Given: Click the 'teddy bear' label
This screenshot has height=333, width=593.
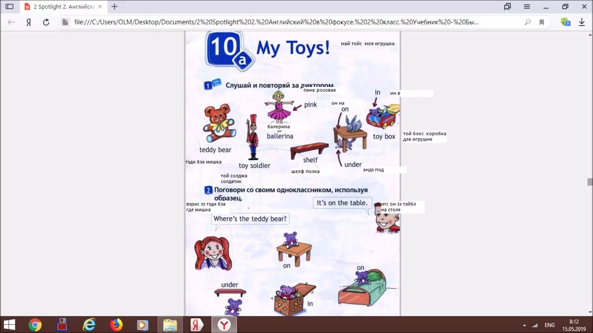Looking at the screenshot, I should (x=215, y=150).
